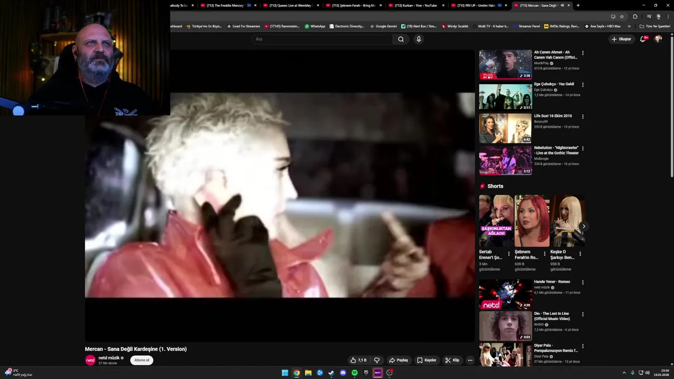Open the netd müzik channel avatar
Image resolution: width=674 pixels, height=379 pixels.
tap(90, 360)
